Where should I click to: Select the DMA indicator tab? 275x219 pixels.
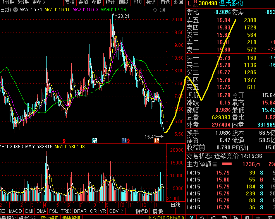click(x=41, y=211)
